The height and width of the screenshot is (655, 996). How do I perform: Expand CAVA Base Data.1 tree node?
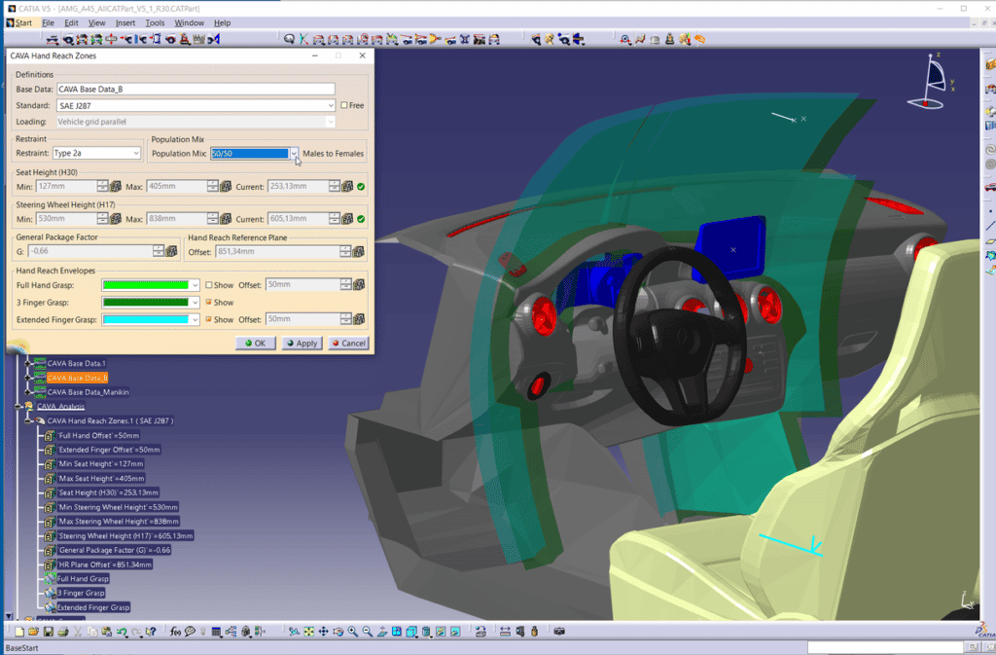(28, 363)
